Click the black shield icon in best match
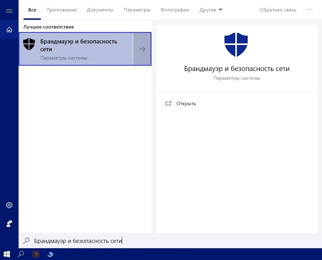This screenshot has width=322, height=260. click(x=29, y=44)
